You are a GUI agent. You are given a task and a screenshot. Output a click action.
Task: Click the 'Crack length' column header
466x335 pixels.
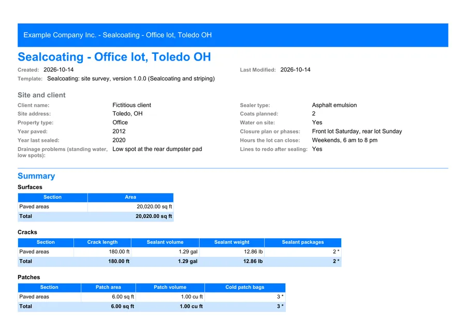coord(102,242)
